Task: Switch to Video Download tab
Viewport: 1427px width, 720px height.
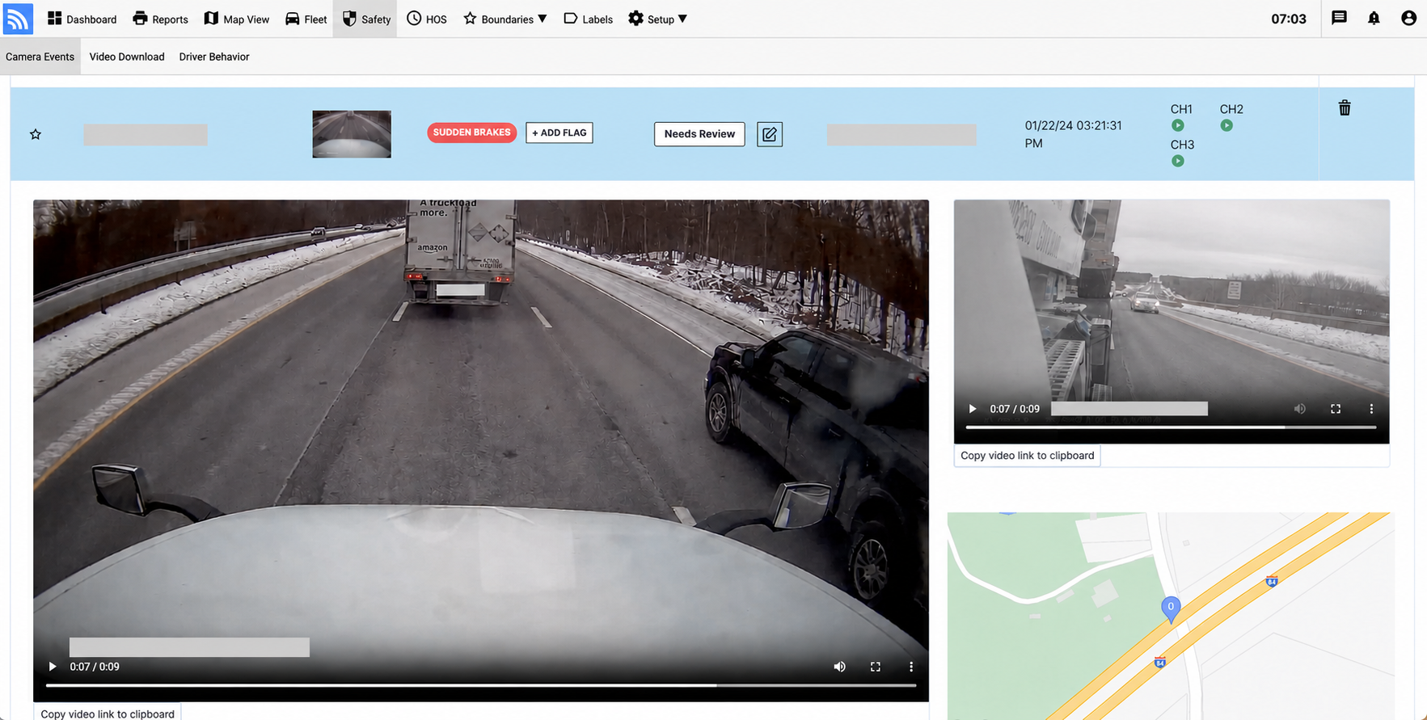Action: tap(127, 57)
